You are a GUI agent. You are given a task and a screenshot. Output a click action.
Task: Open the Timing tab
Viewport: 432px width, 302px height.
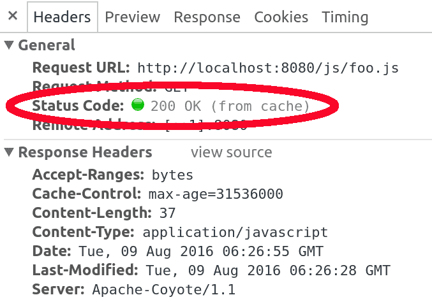tap(345, 17)
